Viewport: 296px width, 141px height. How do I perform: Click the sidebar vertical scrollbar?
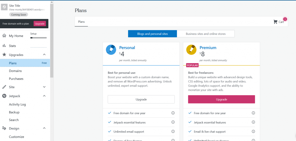click(52, 40)
